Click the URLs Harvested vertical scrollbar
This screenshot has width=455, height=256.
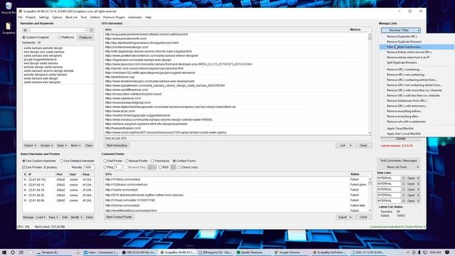point(370,84)
